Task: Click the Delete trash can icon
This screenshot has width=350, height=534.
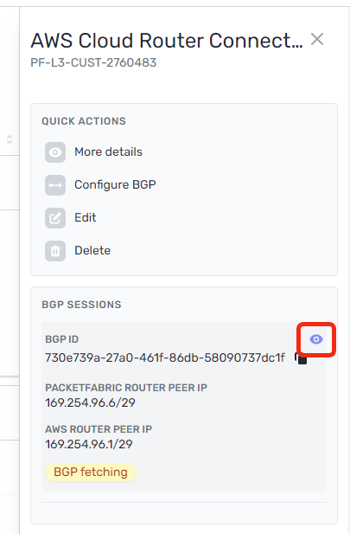Action: click(x=55, y=251)
